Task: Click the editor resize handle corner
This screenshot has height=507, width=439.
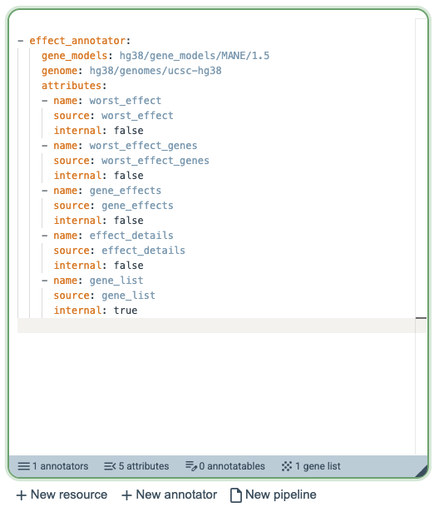Action: (x=422, y=471)
